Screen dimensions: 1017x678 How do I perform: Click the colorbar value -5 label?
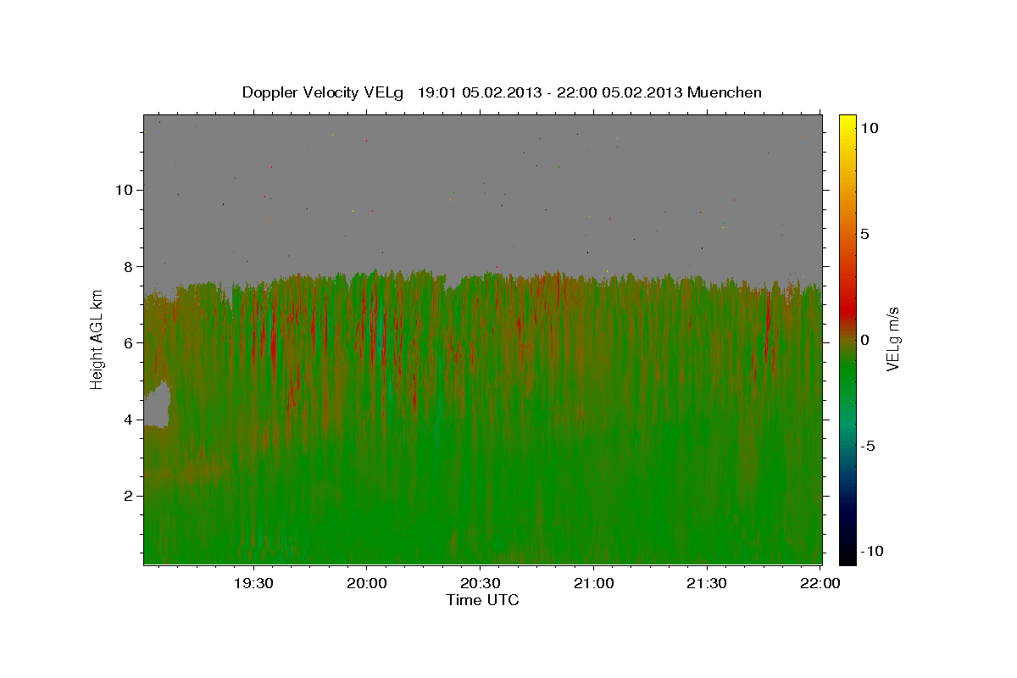(869, 446)
